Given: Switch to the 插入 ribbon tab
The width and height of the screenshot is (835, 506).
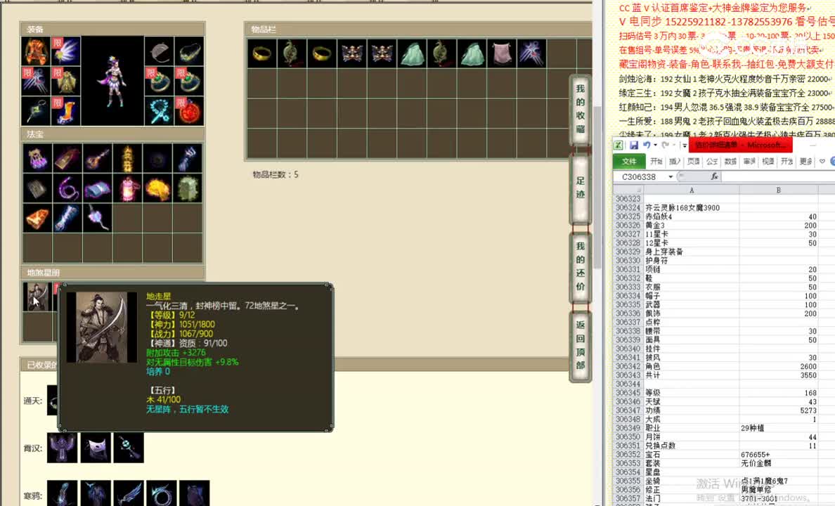Looking at the screenshot, I should (x=675, y=162).
